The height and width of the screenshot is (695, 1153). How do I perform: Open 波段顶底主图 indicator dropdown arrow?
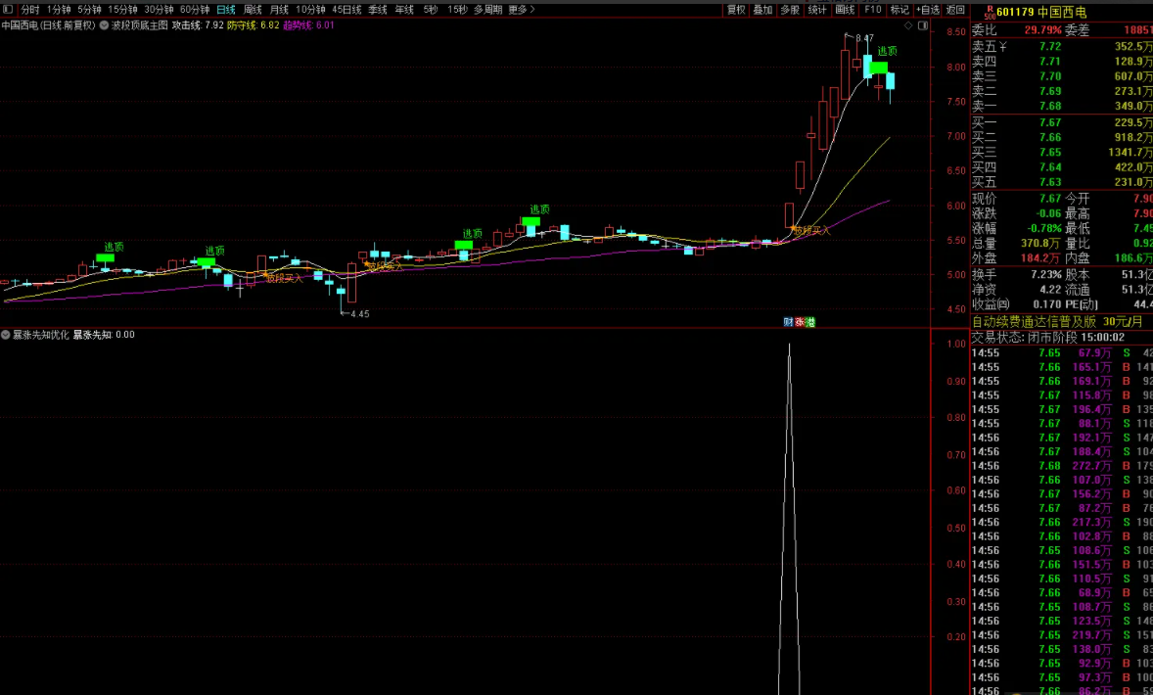(104, 25)
